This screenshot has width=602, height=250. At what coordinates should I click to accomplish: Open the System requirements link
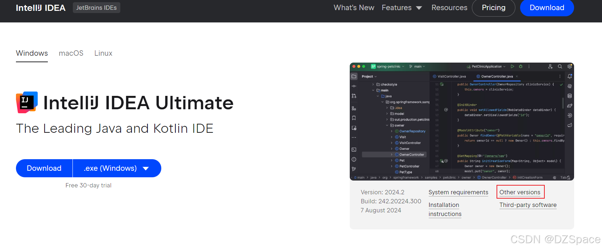458,192
